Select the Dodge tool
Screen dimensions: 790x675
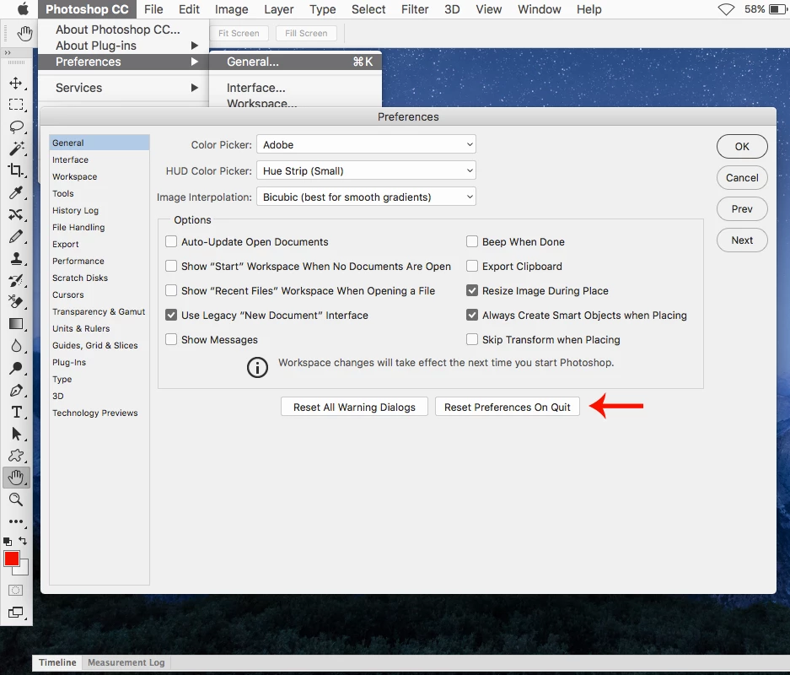click(16, 368)
